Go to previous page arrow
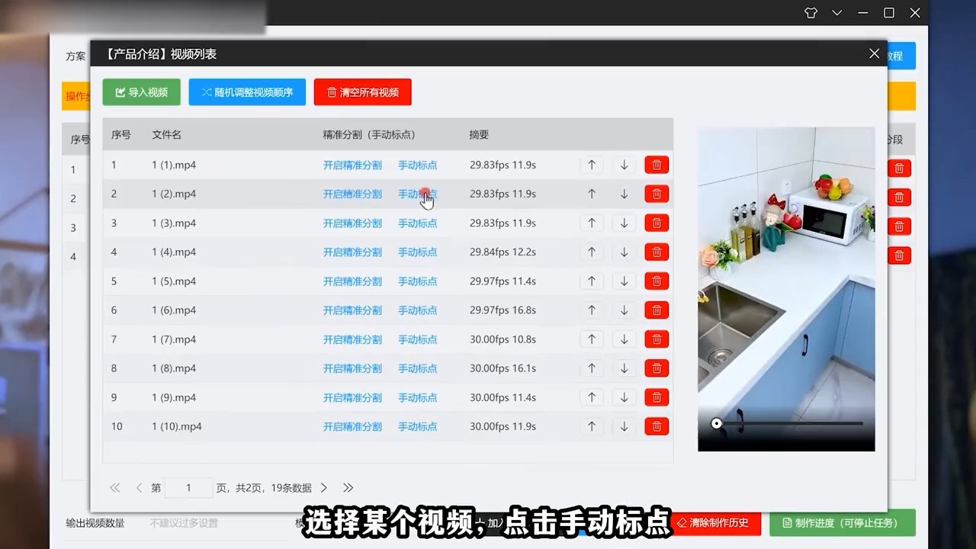The width and height of the screenshot is (976, 549). point(139,487)
